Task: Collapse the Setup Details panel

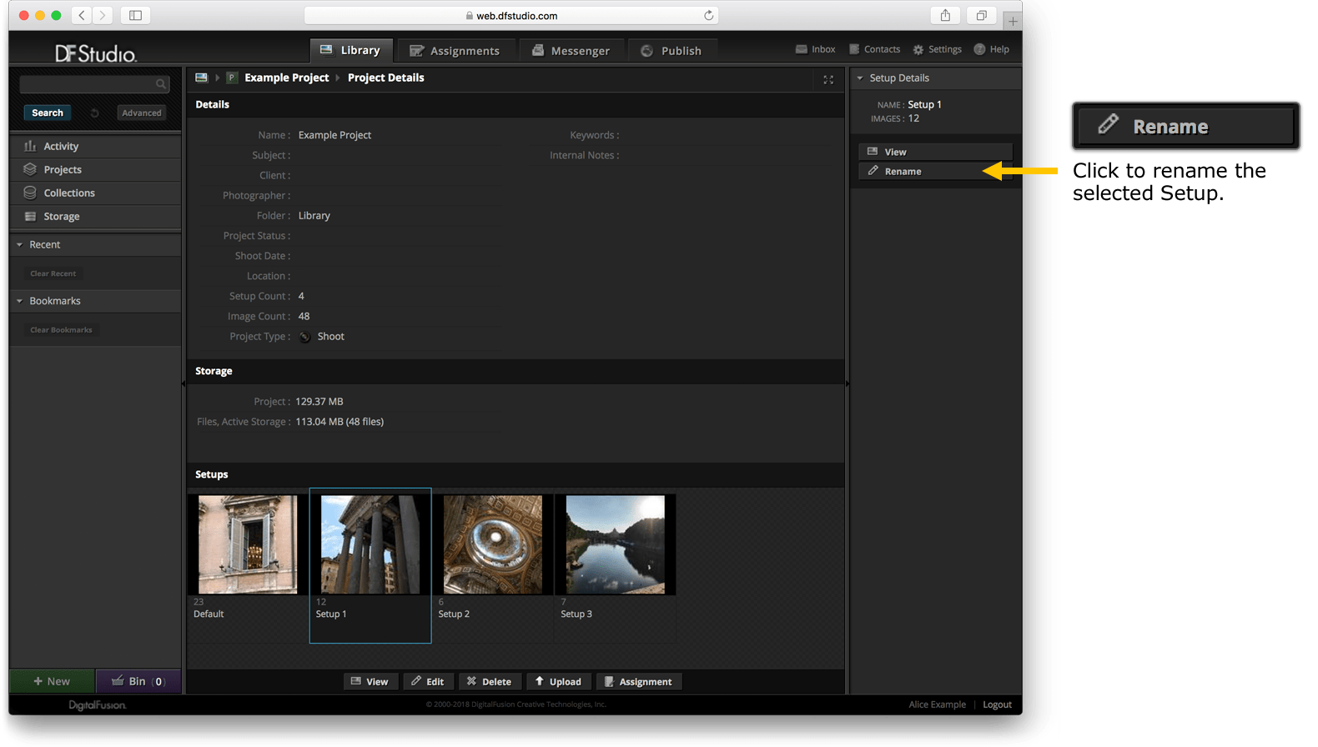Action: [x=860, y=78]
